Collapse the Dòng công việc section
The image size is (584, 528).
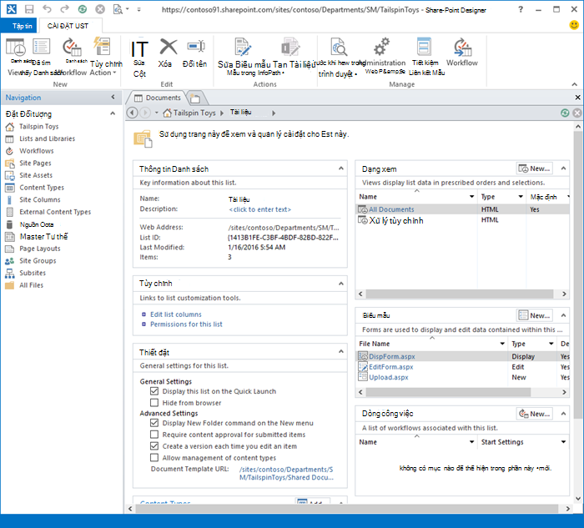[563, 414]
